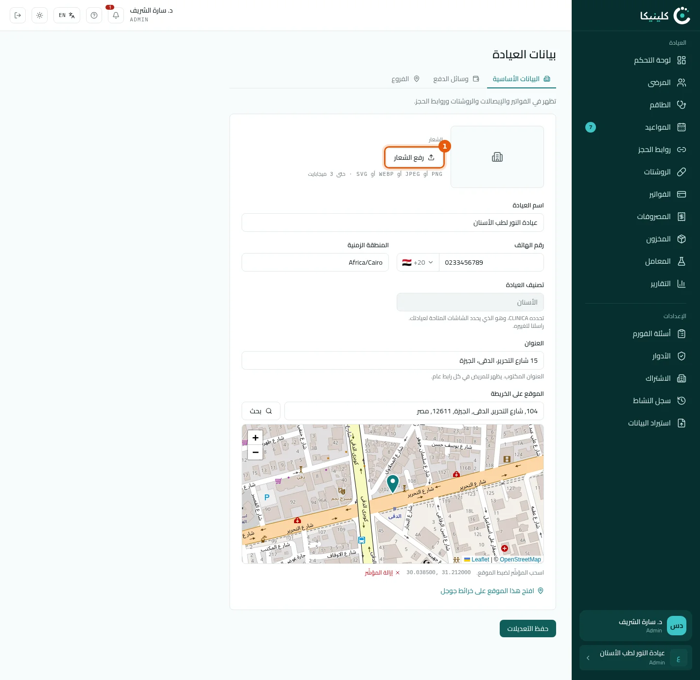Viewport: 700px width, 680px height.
Task: Click the التقارير chart icon
Action: tap(682, 284)
